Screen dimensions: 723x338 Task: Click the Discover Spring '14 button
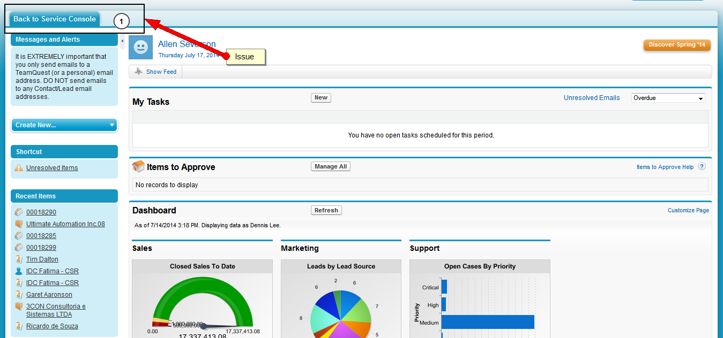point(677,45)
